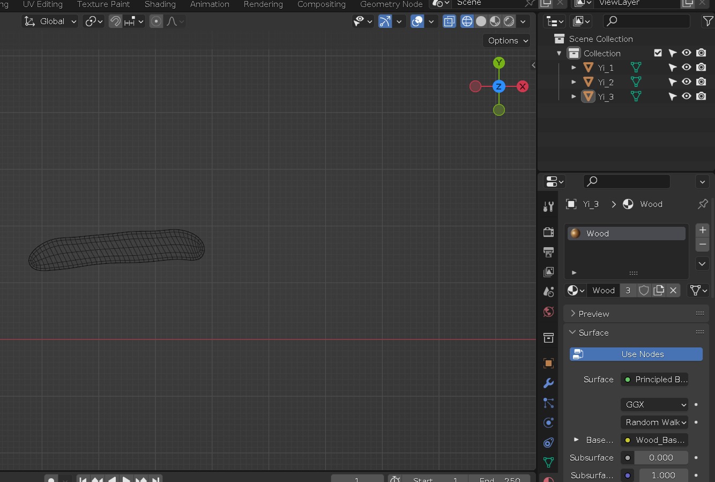The image size is (715, 482).
Task: Switch to the Compositing workspace
Action: tap(322, 4)
